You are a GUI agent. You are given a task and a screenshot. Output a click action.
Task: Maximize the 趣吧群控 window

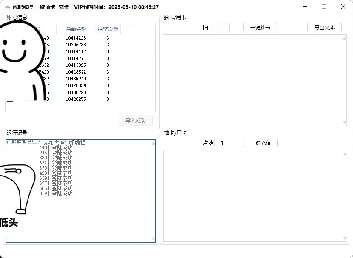(x=324, y=7)
